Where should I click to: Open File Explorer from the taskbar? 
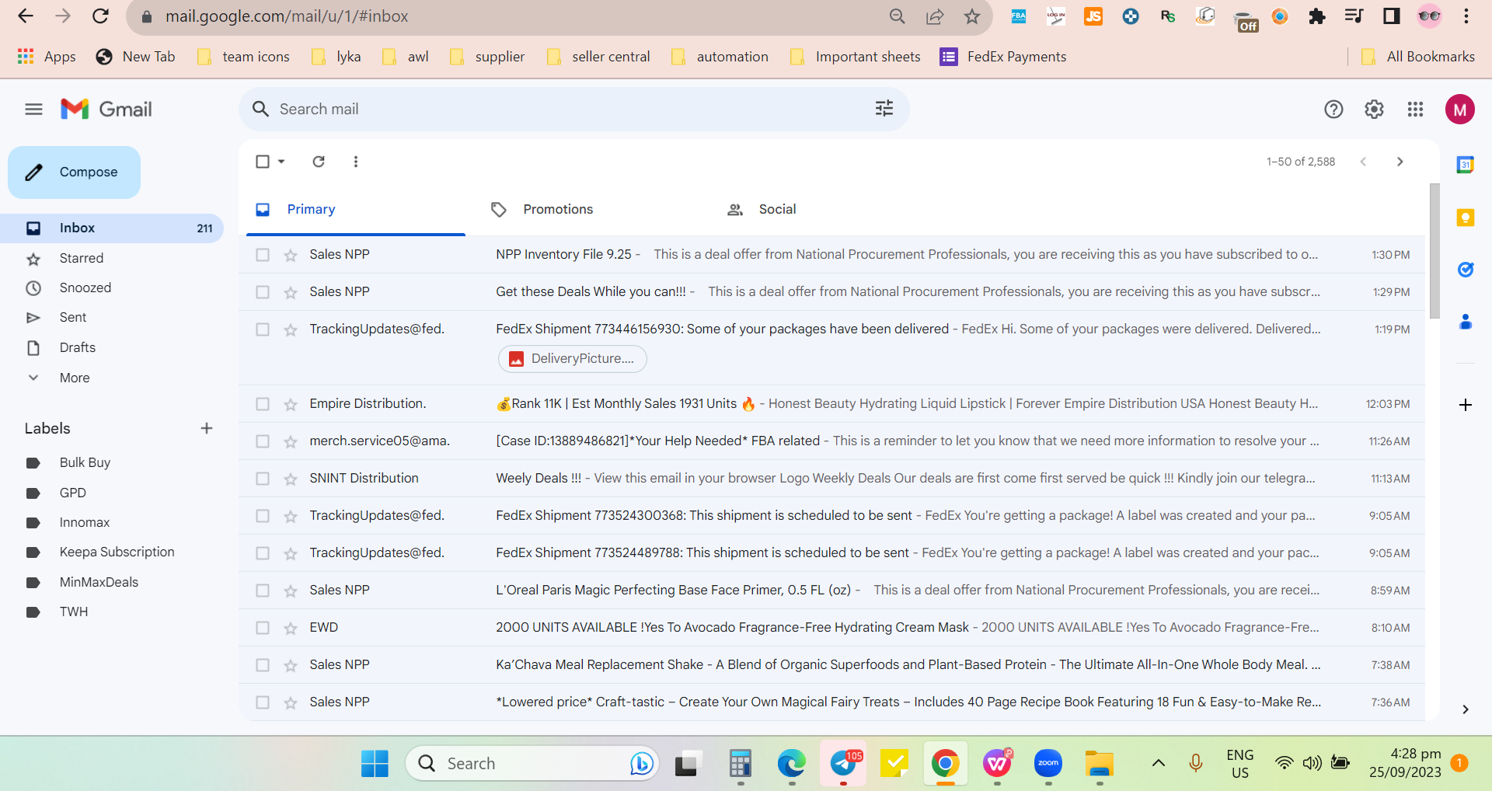pyautogui.click(x=1100, y=764)
